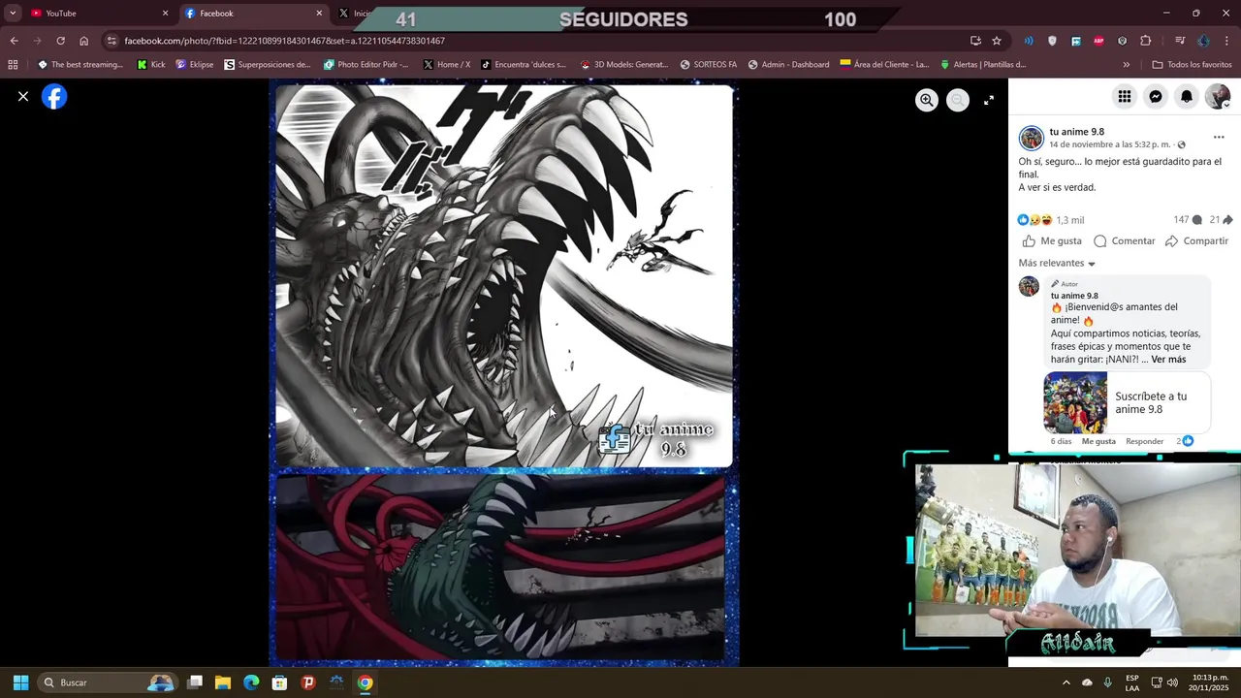This screenshot has width=1241, height=698.
Task: Open the Alertas | Plantillas bookmark
Action: pos(983,65)
